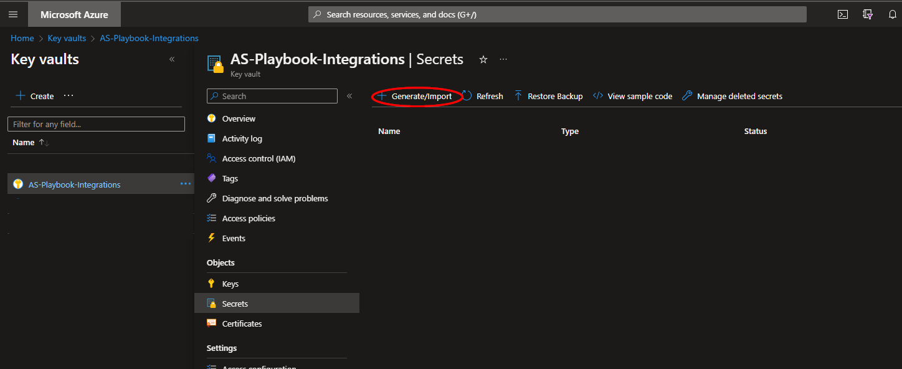Open the notifications bell
The image size is (902, 369).
click(x=892, y=14)
